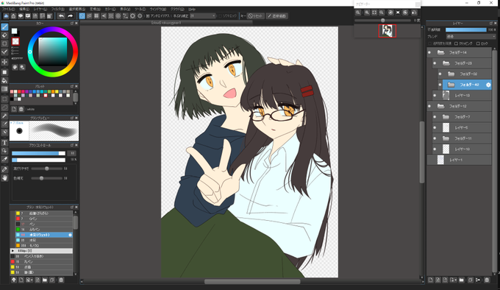Hide the レイヤー13 layer
This screenshot has width=500, height=290.
tap(435, 96)
